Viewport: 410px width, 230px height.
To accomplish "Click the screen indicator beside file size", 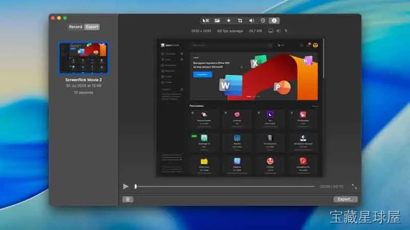I will coord(271,31).
